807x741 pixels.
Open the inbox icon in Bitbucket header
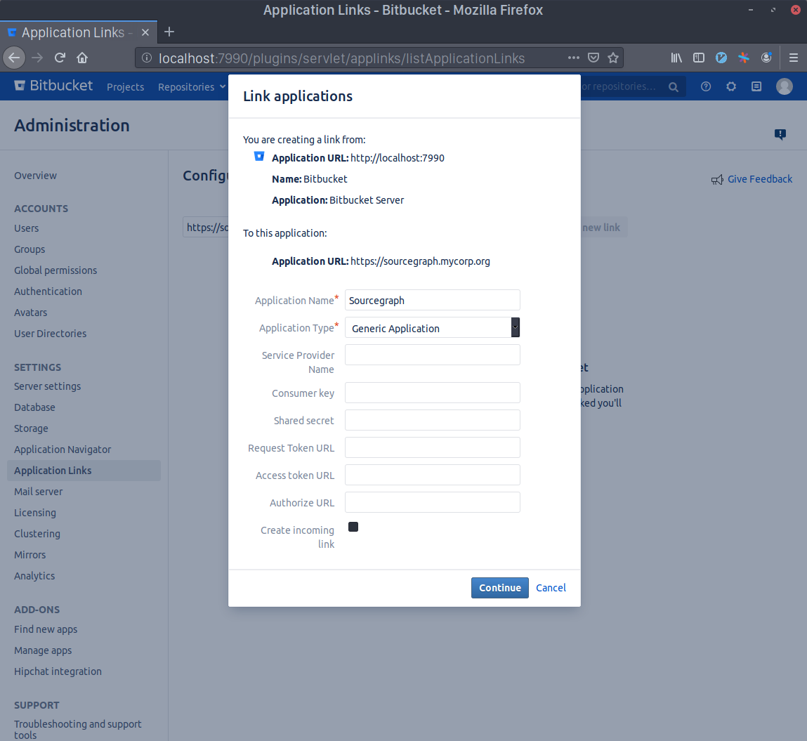point(756,86)
